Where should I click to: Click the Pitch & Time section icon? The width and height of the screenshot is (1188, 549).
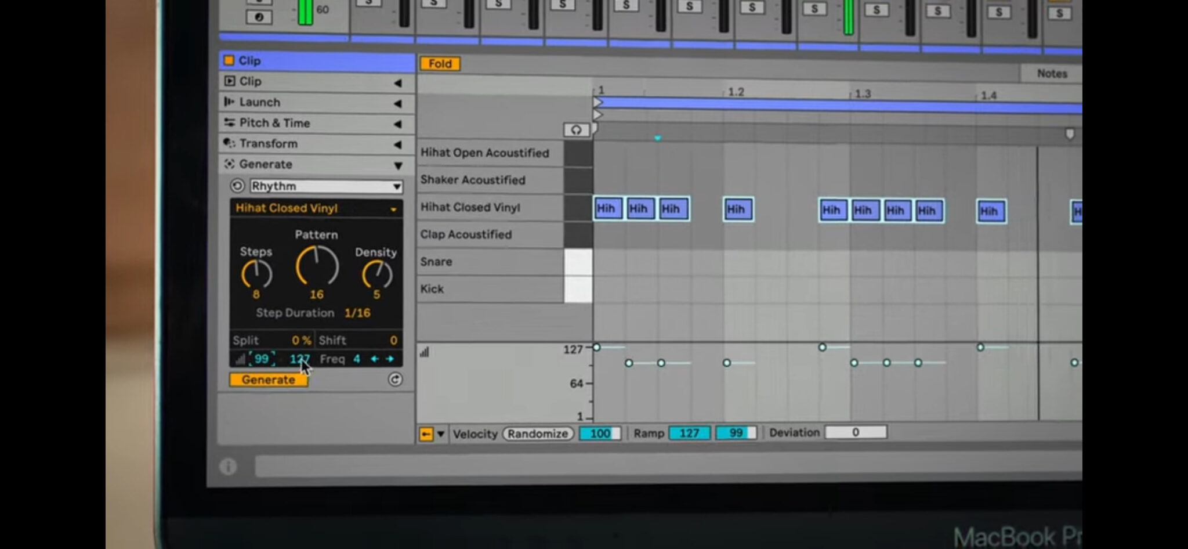point(229,123)
